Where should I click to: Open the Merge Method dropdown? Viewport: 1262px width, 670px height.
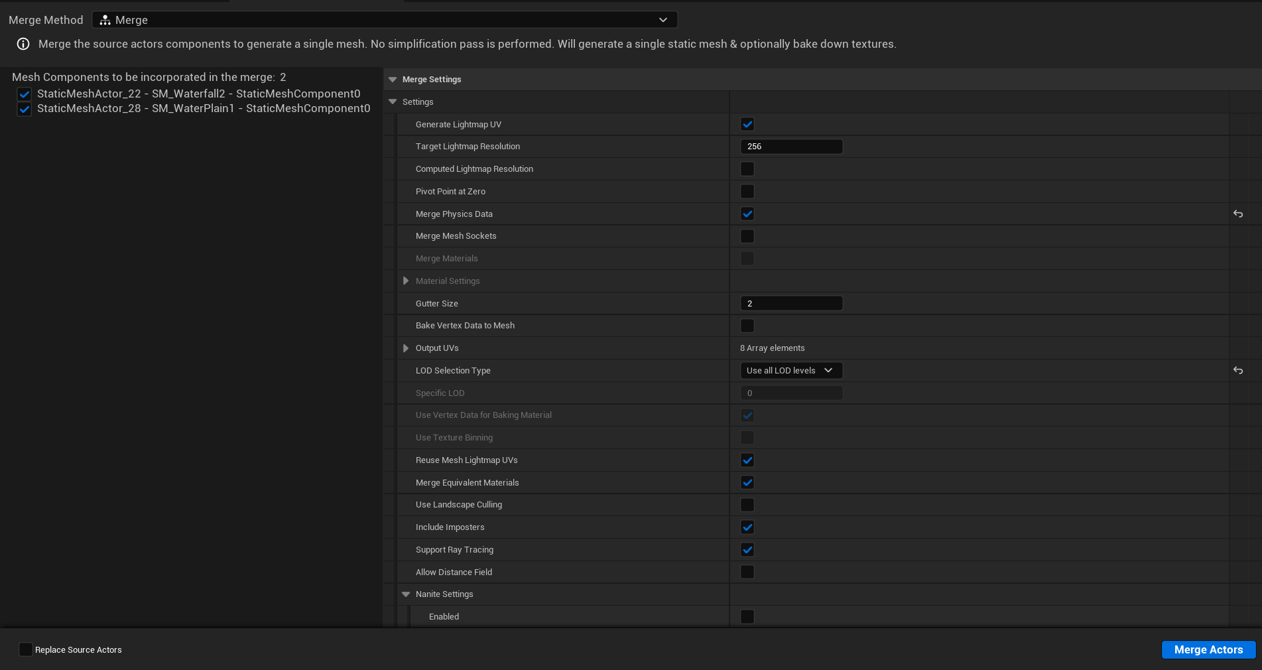[385, 20]
